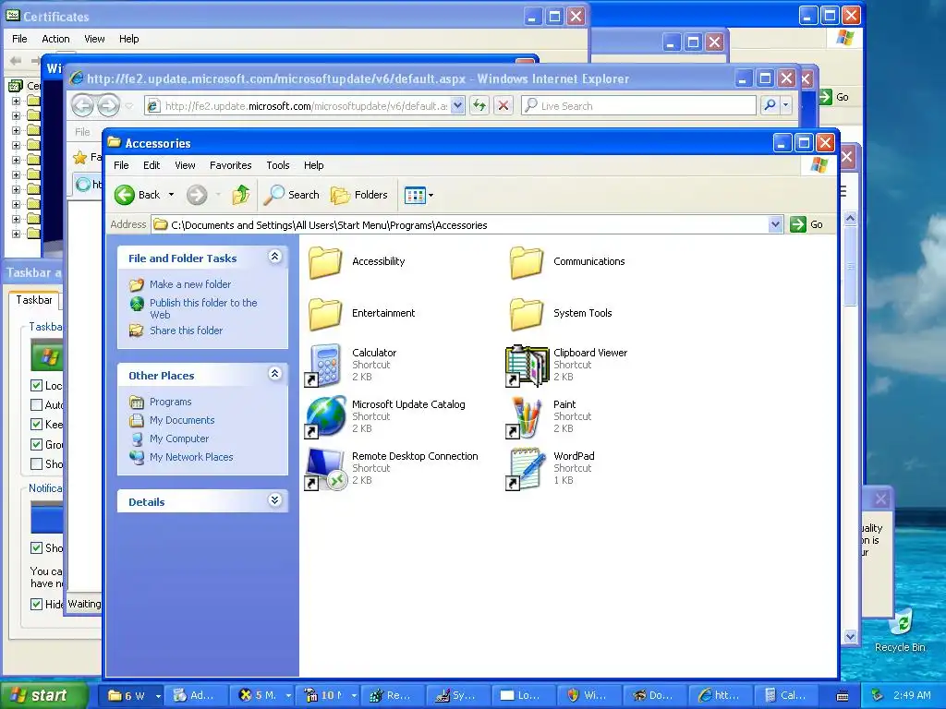Toggle the Keep taskbar on top checkbox

coord(36,425)
